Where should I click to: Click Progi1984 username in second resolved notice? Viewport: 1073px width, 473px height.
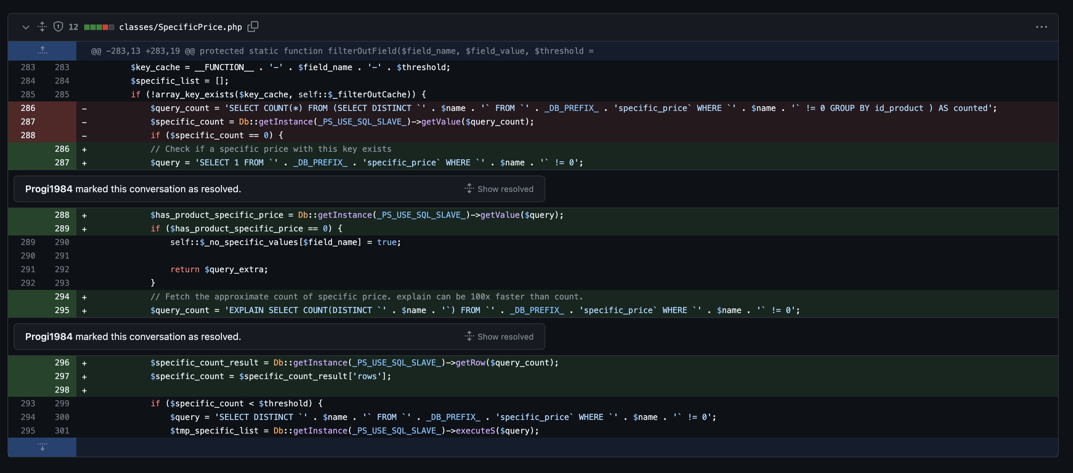tap(49, 337)
